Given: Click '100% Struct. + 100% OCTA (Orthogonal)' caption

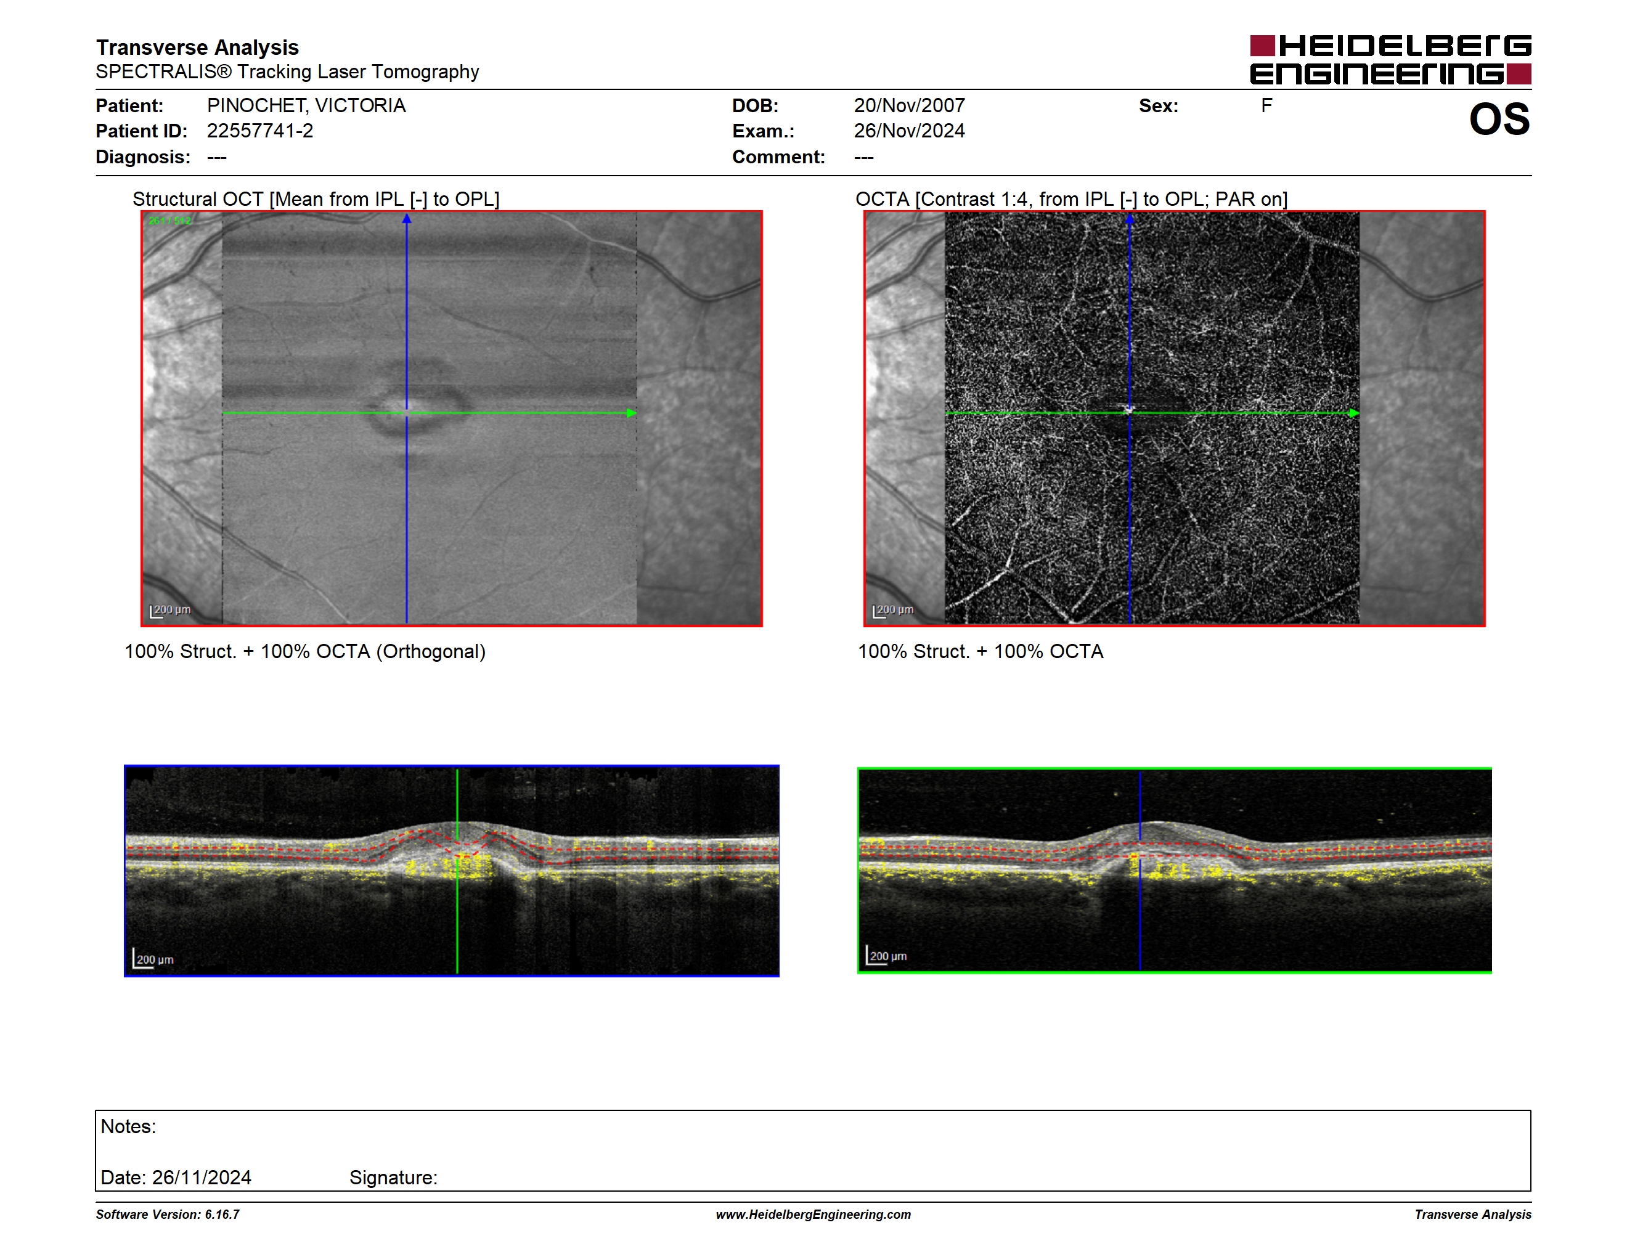Looking at the screenshot, I should click(304, 651).
